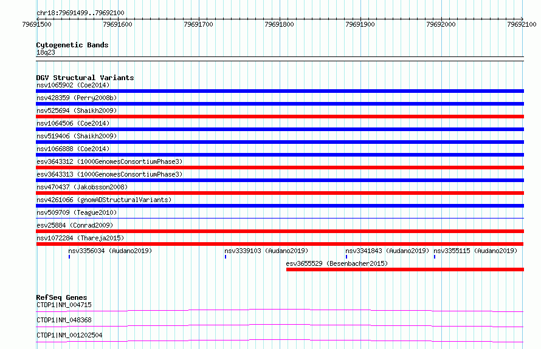Open esv3643313 (1000GenomesConsortiumPhase3) label

coord(109,174)
